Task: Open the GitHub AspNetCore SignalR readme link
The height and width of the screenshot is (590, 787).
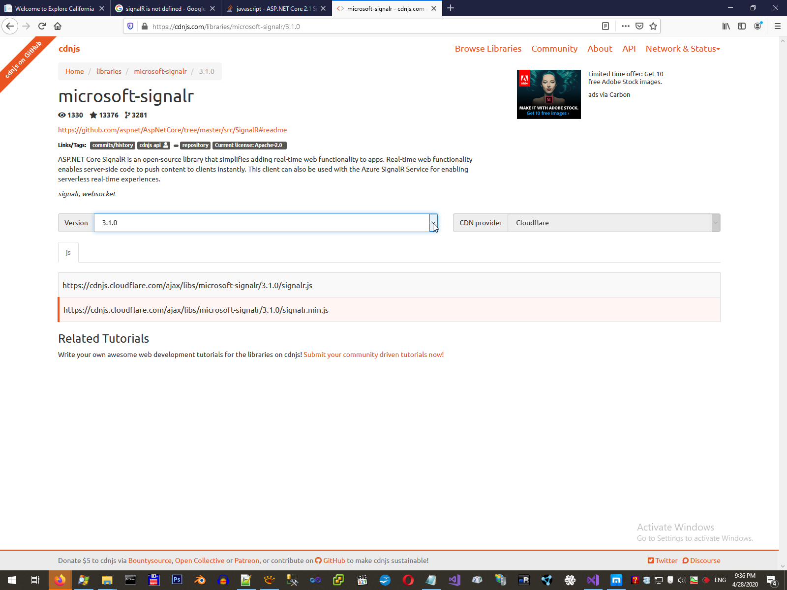Action: point(173,130)
